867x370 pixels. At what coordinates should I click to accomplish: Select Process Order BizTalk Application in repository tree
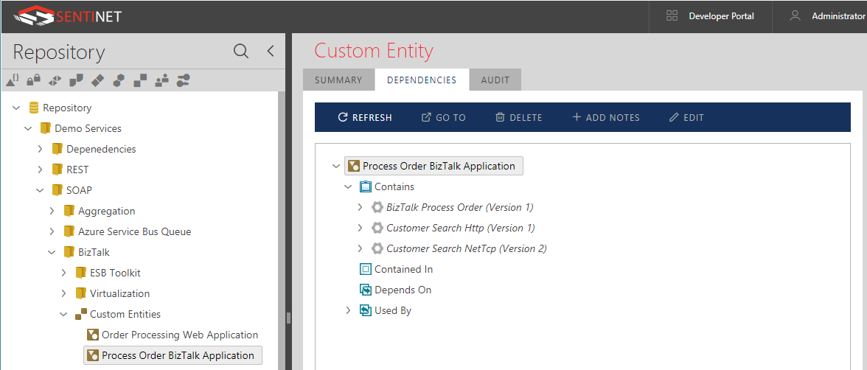coord(173,355)
